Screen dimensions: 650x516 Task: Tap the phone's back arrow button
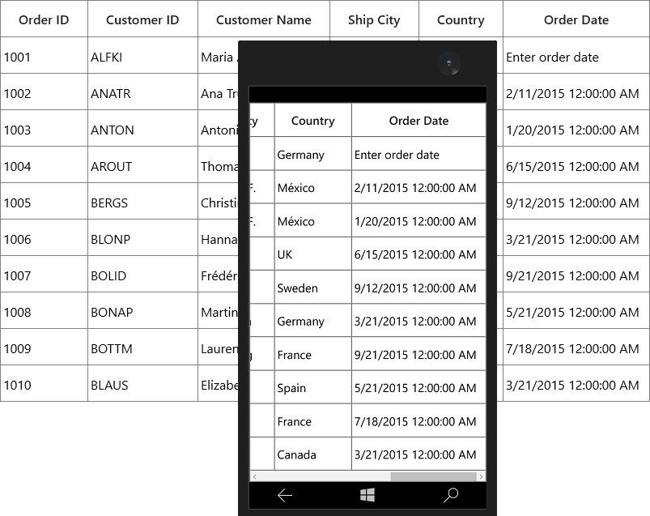[285, 495]
